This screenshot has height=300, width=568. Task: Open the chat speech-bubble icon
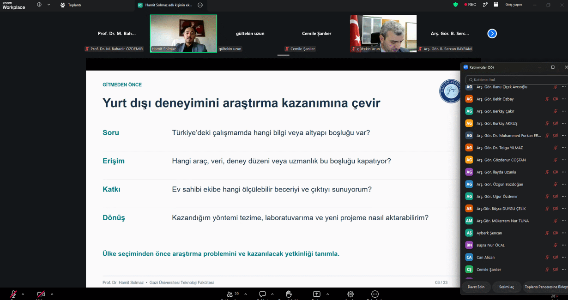tap(262, 294)
